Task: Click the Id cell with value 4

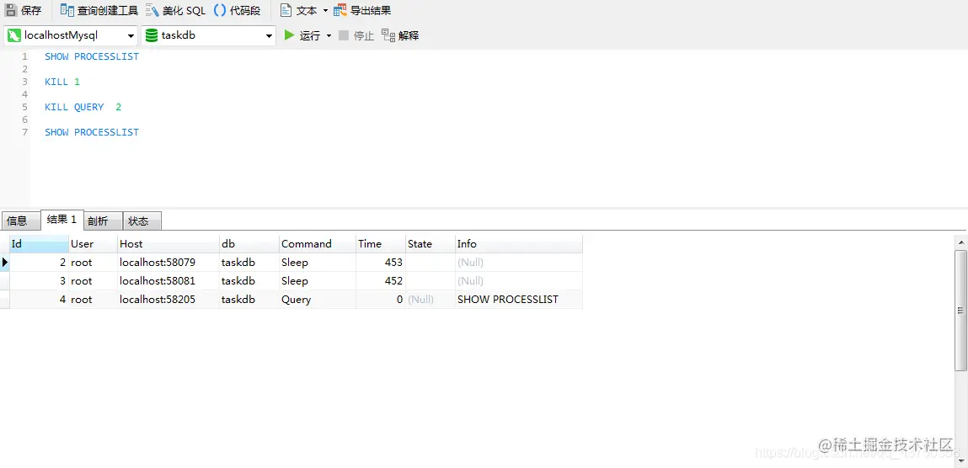Action: (39, 299)
